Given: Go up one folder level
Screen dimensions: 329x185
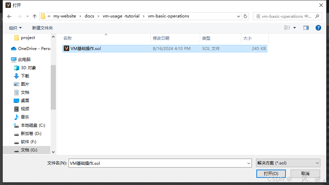Looking at the screenshot, I should (35, 16).
